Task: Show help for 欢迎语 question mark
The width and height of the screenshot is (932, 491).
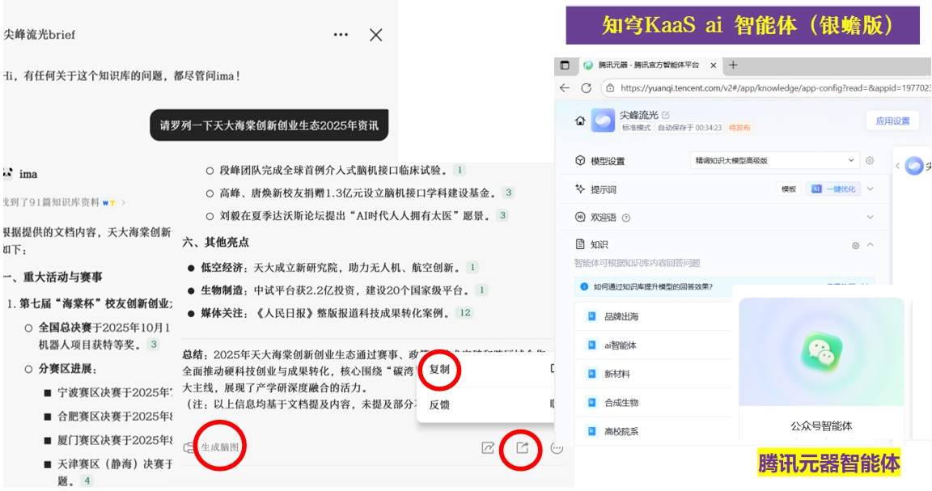Action: pyautogui.click(x=625, y=218)
